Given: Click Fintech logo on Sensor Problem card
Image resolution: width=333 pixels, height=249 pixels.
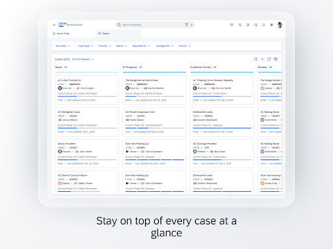Looking at the screenshot, I should [60, 152].
